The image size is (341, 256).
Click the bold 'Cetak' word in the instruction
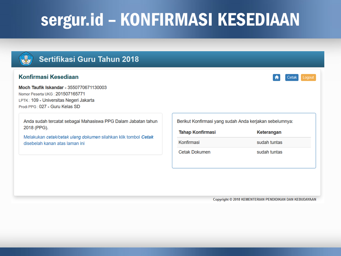coord(147,137)
